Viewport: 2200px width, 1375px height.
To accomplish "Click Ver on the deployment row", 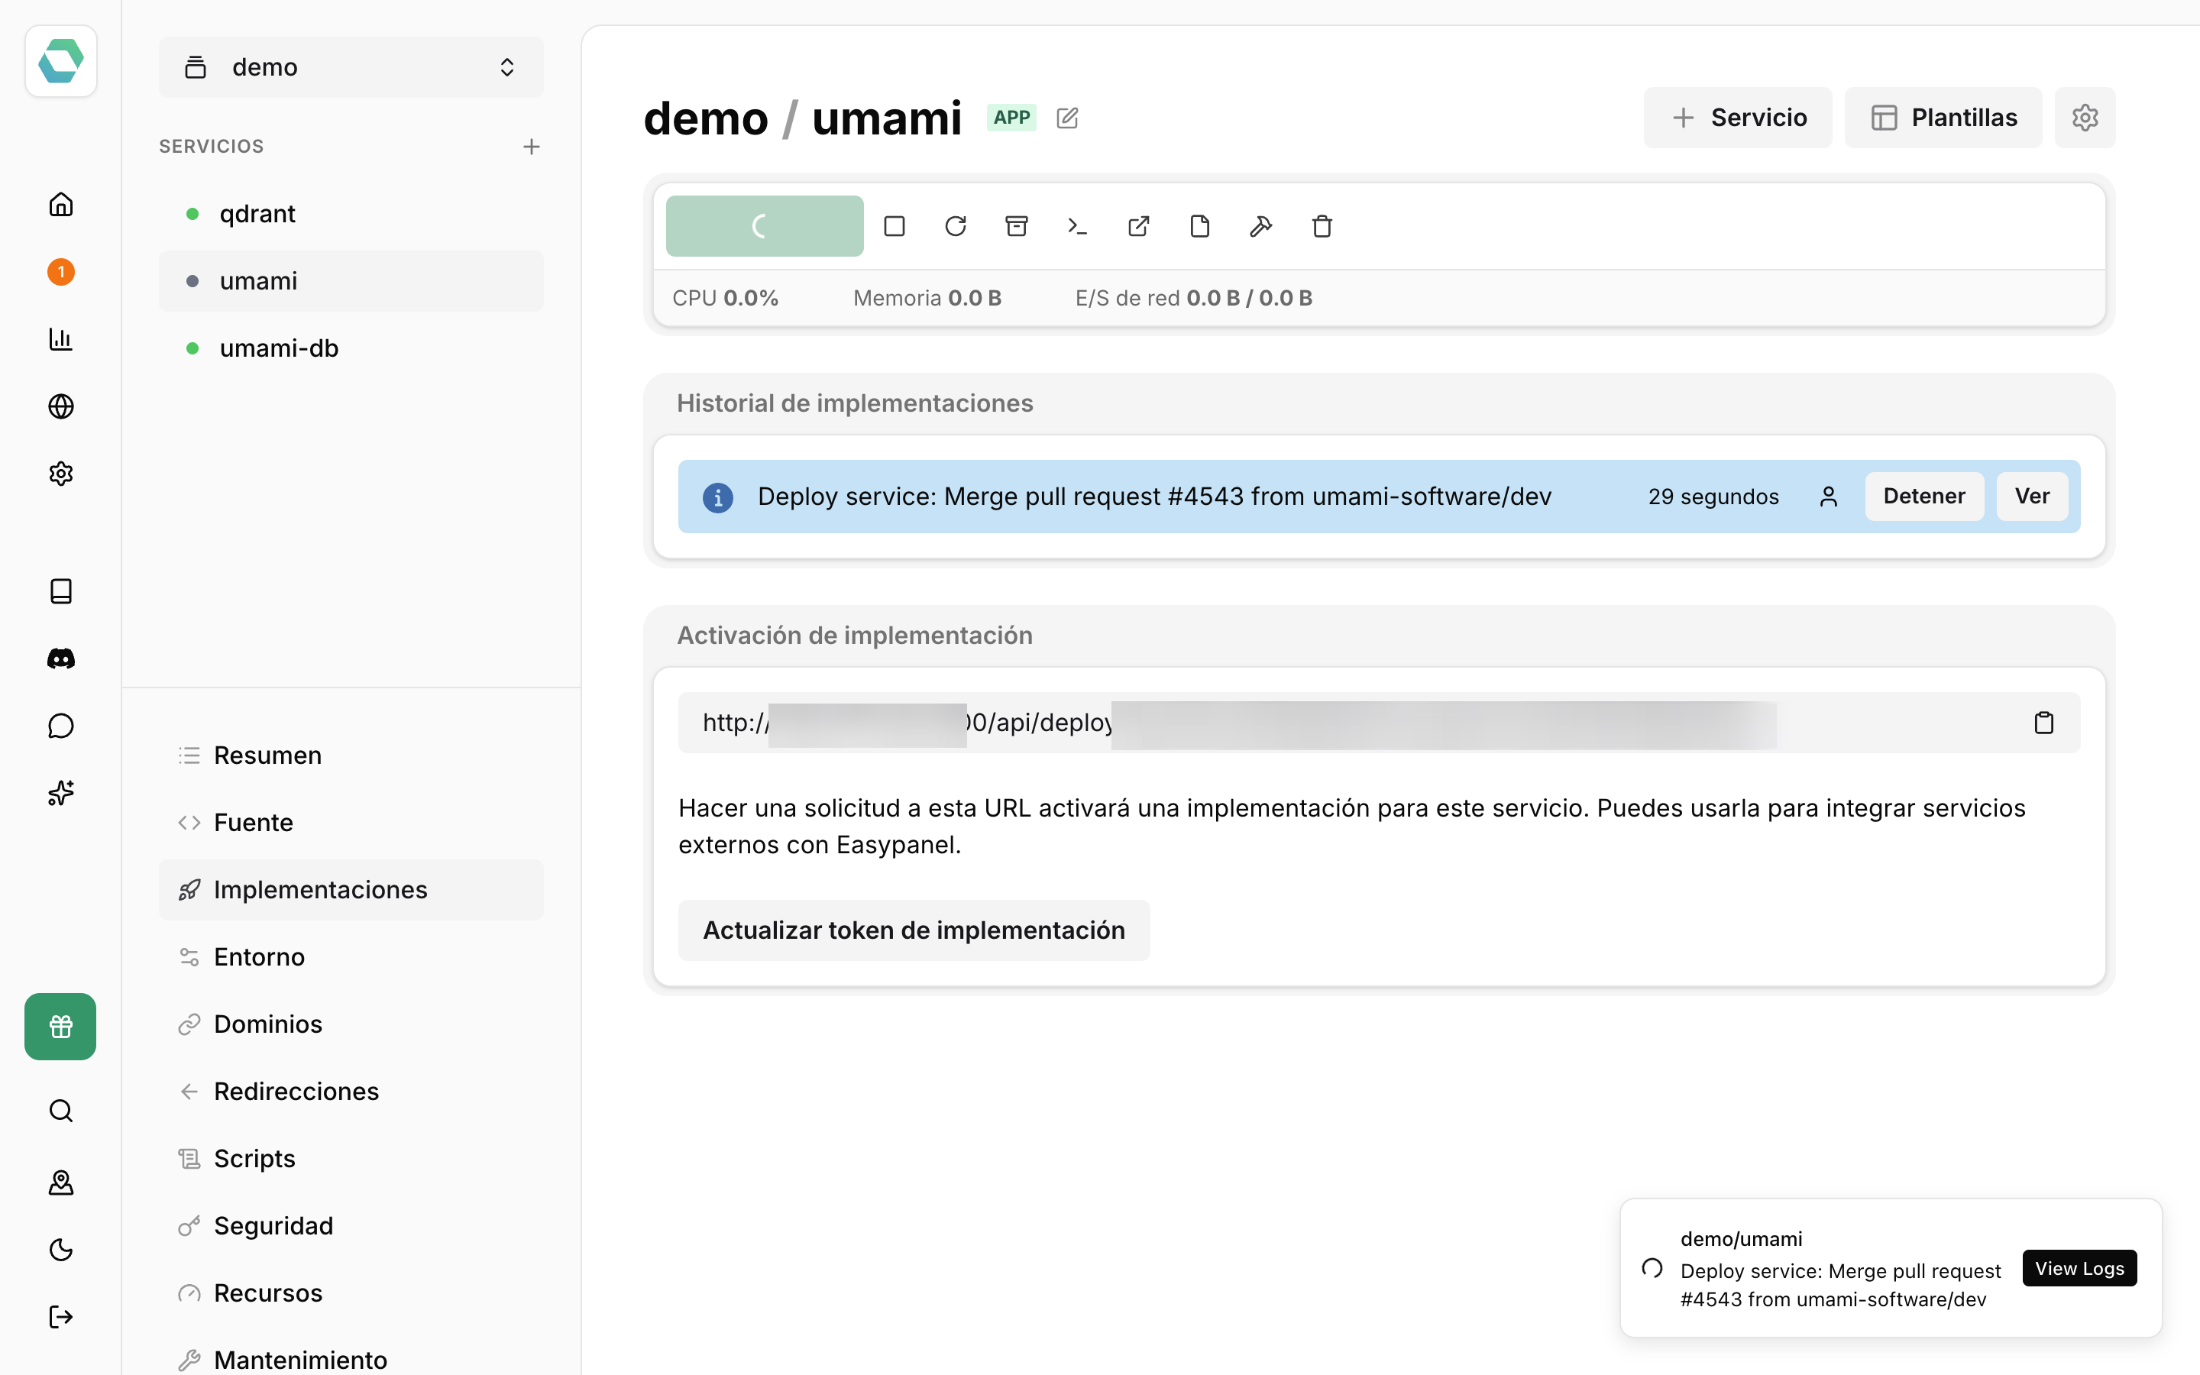I will pyautogui.click(x=2032, y=497).
